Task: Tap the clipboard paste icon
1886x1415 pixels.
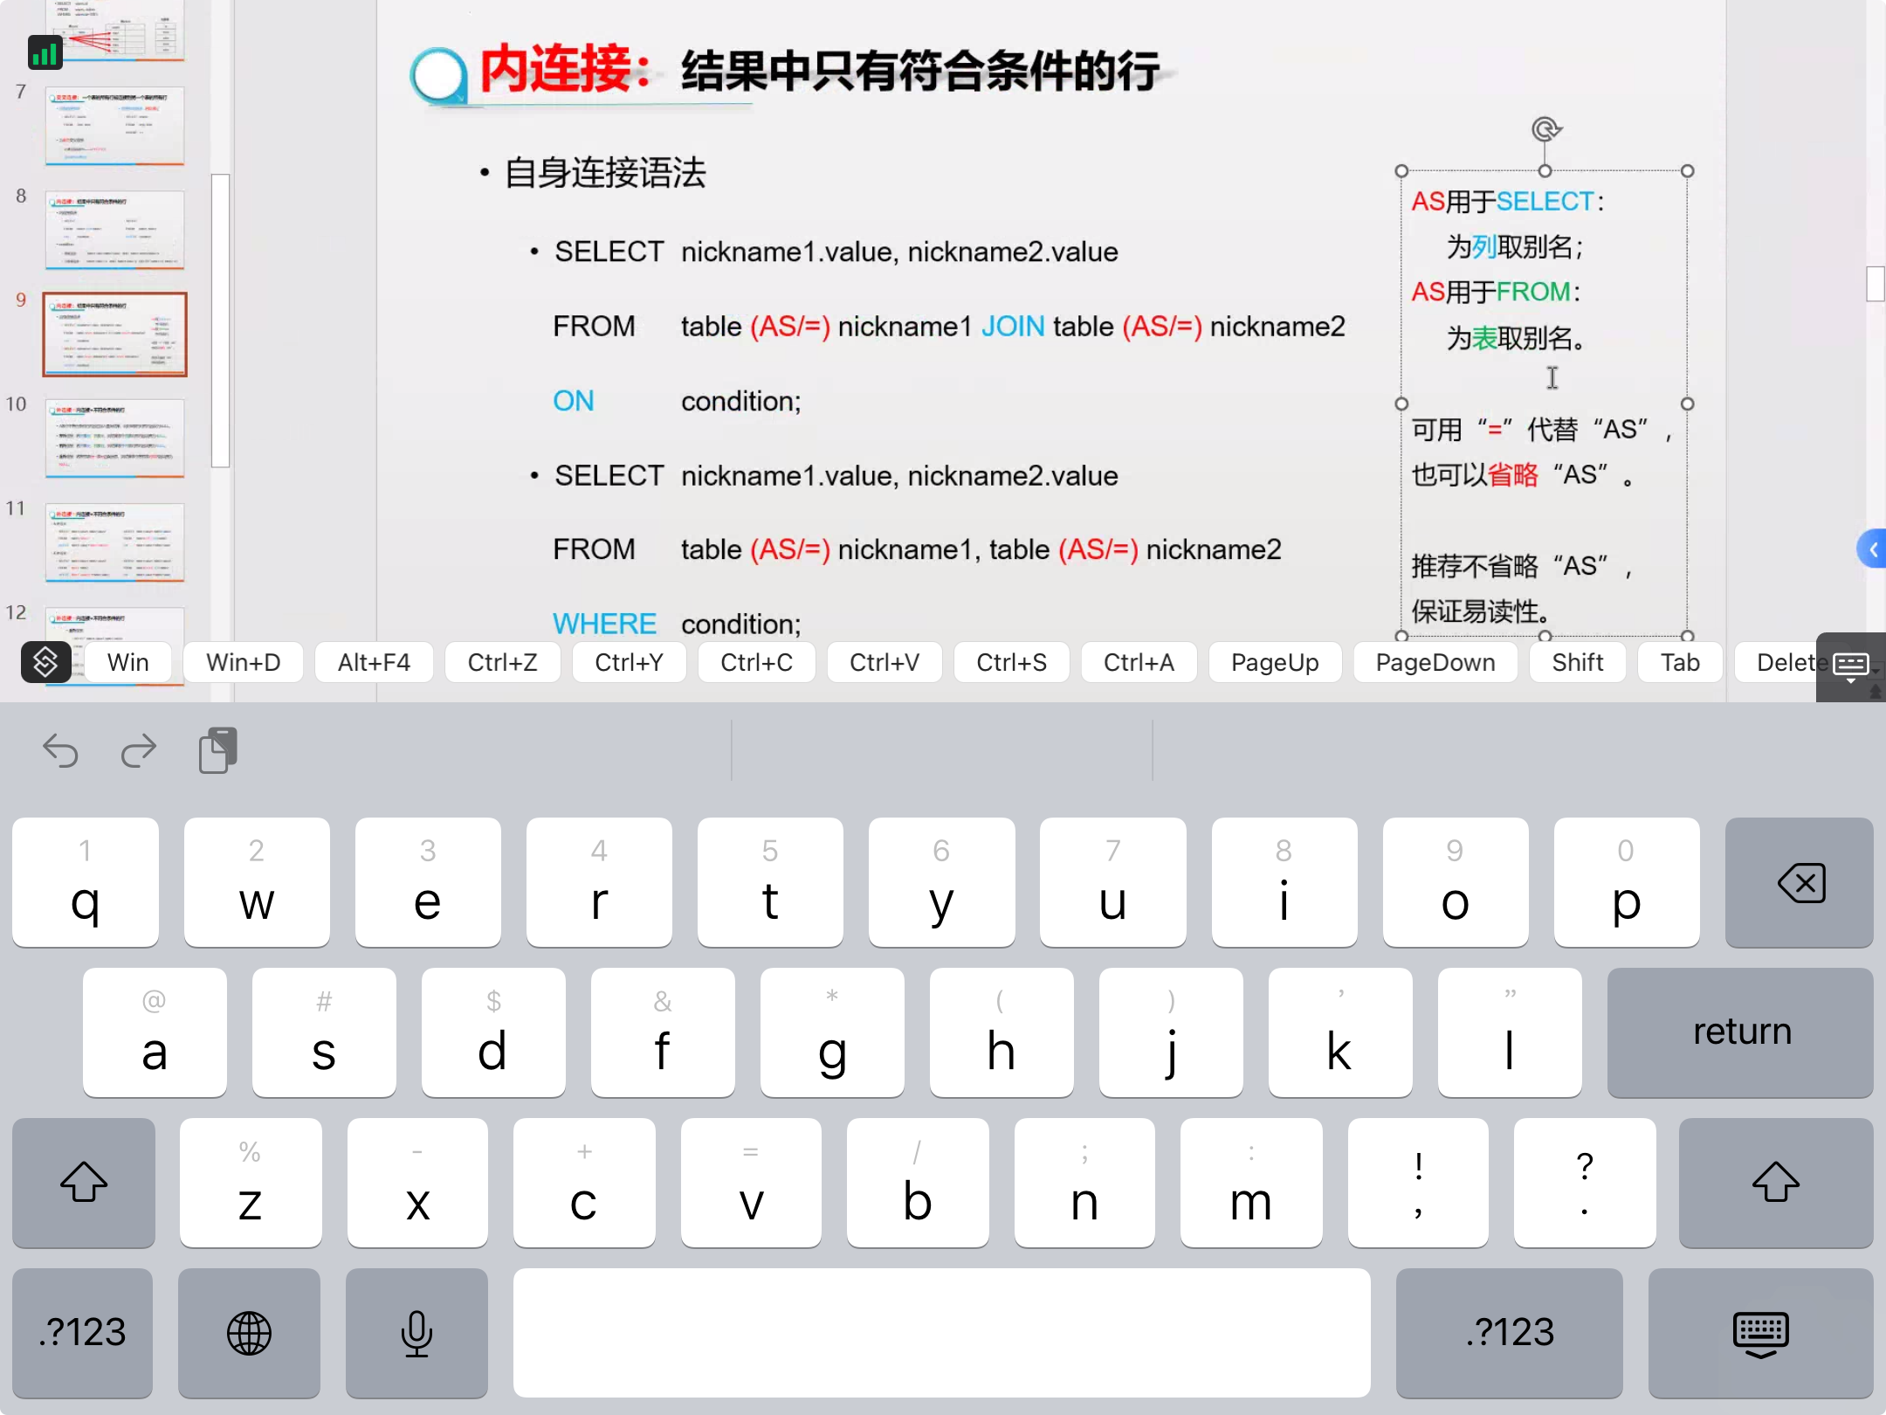Action: pos(218,750)
